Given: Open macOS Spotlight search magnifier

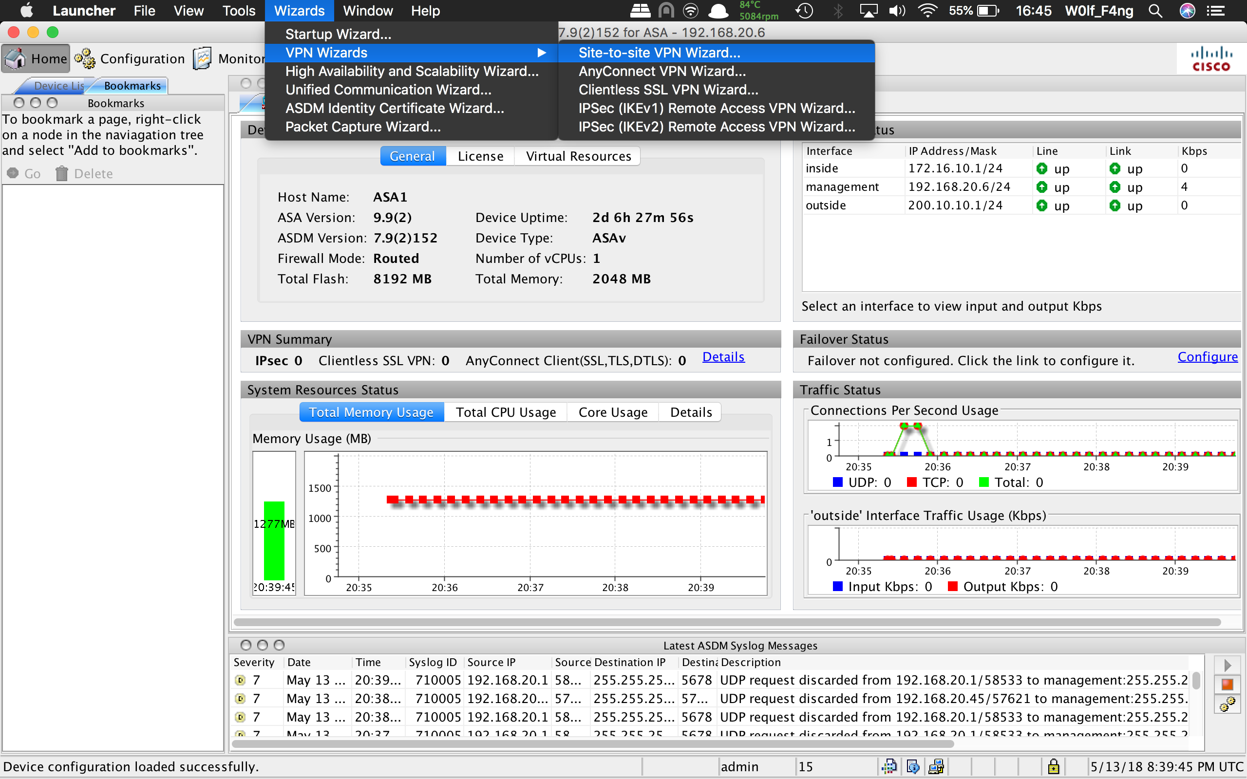Looking at the screenshot, I should pos(1155,11).
